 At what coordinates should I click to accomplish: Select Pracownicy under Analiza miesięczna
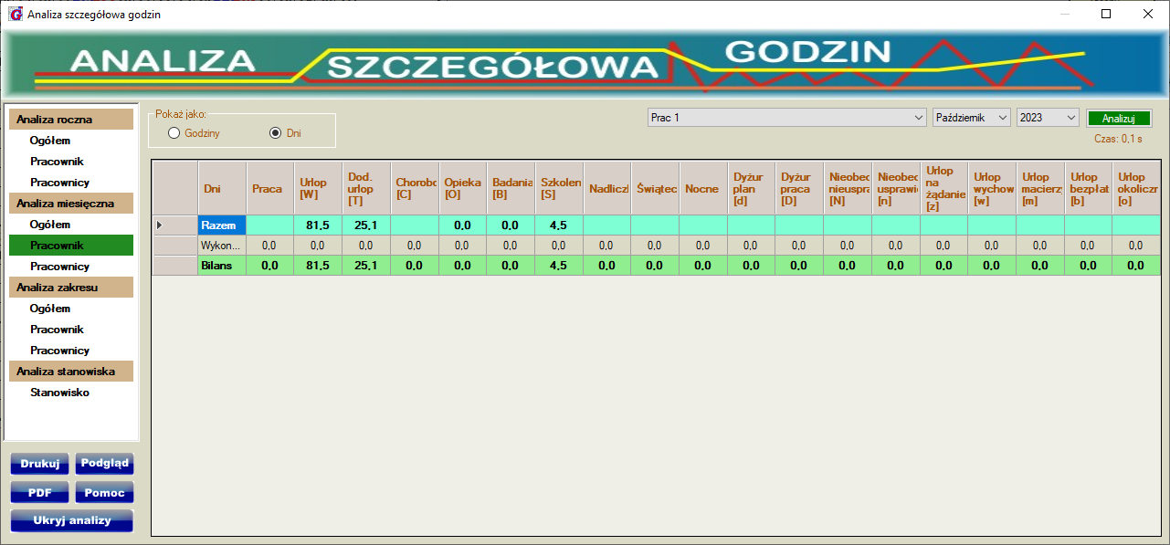(x=59, y=267)
